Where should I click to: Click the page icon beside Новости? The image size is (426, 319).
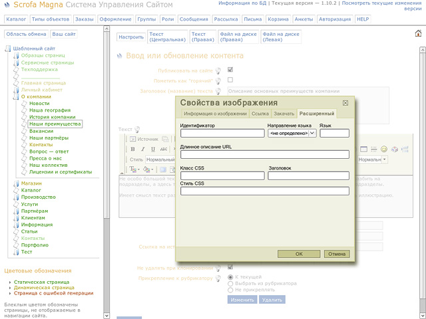24,104
